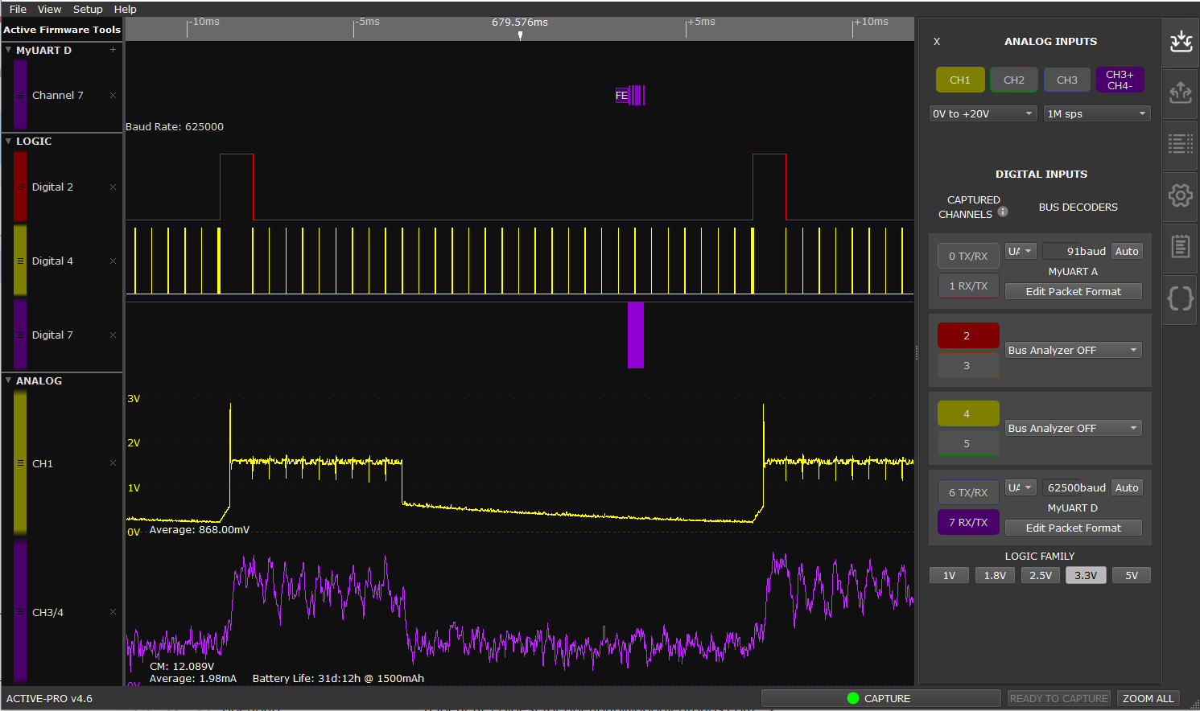Click the Digital 4 handle icon
1200x711 pixels.
click(x=20, y=261)
